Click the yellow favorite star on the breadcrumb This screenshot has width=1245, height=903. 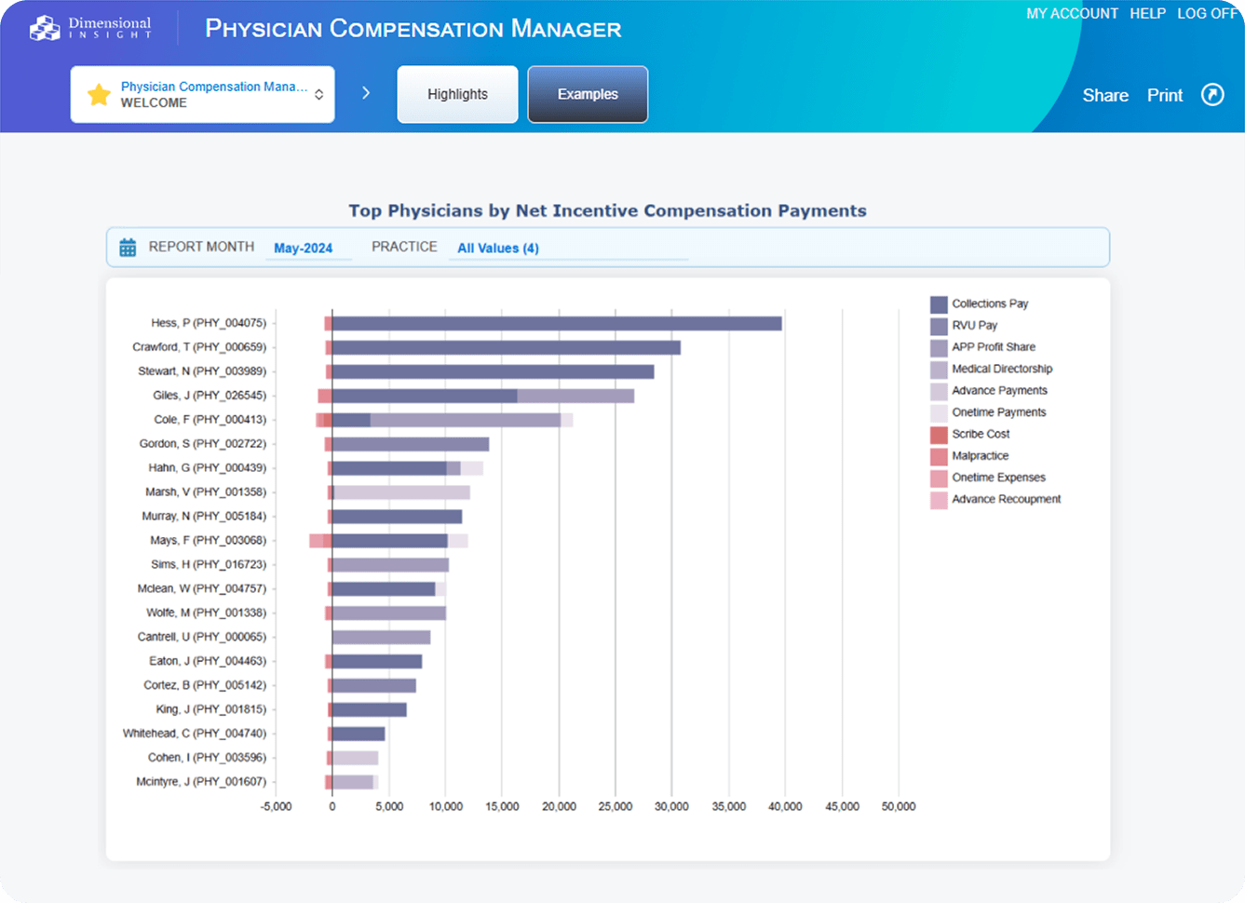tap(99, 94)
